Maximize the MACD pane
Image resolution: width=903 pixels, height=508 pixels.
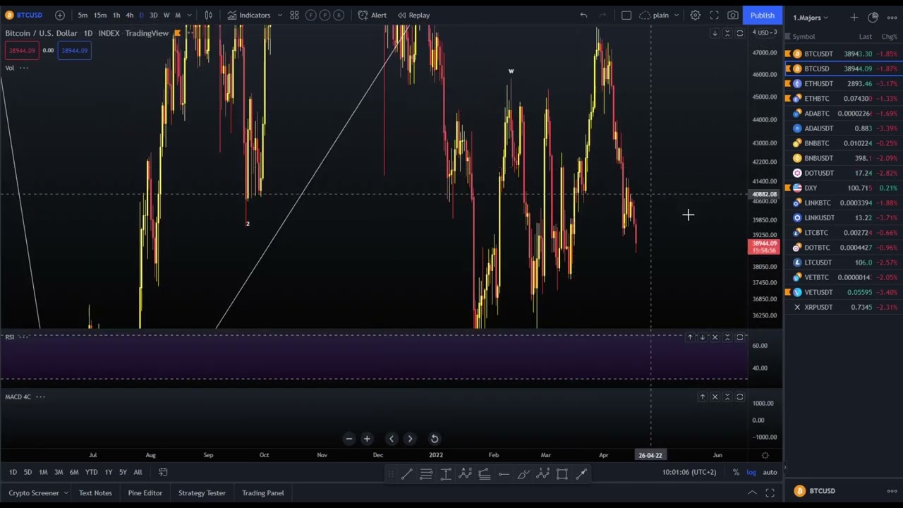pos(740,397)
